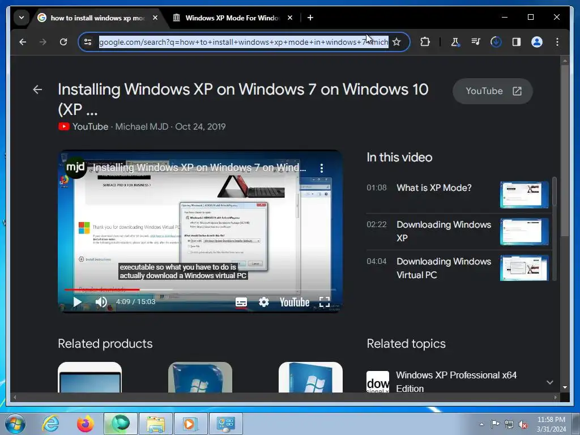Toggle video subtitles
Viewport: 580px width, 435px height.
(241, 302)
